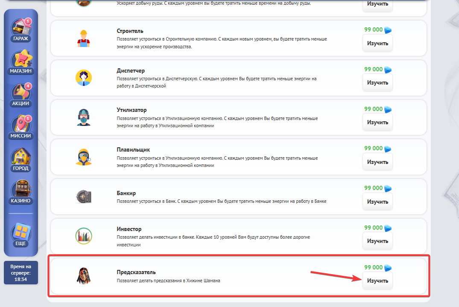Click the Утилизатор skill title
The image size is (459, 307).
pyautogui.click(x=132, y=110)
